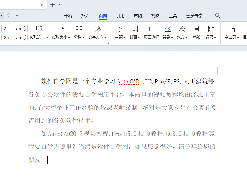Click the columns icon (分栏)
The height and width of the screenshot is (182, 247).
79,29
